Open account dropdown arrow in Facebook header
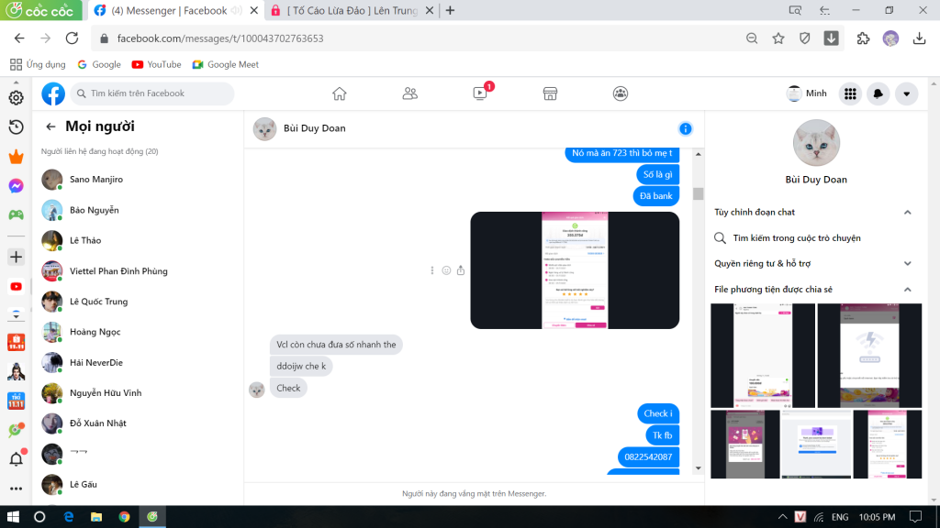This screenshot has height=528, width=940. (x=907, y=93)
